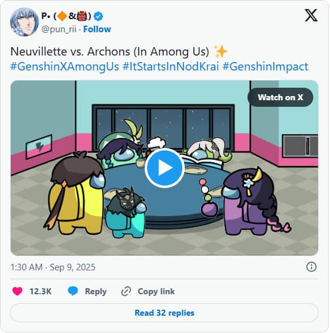Open the tweet info circle icon
Viewport: 330px width, 333px height.
point(311,267)
